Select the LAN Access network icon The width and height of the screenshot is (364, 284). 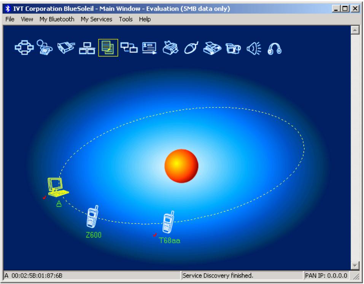click(87, 48)
